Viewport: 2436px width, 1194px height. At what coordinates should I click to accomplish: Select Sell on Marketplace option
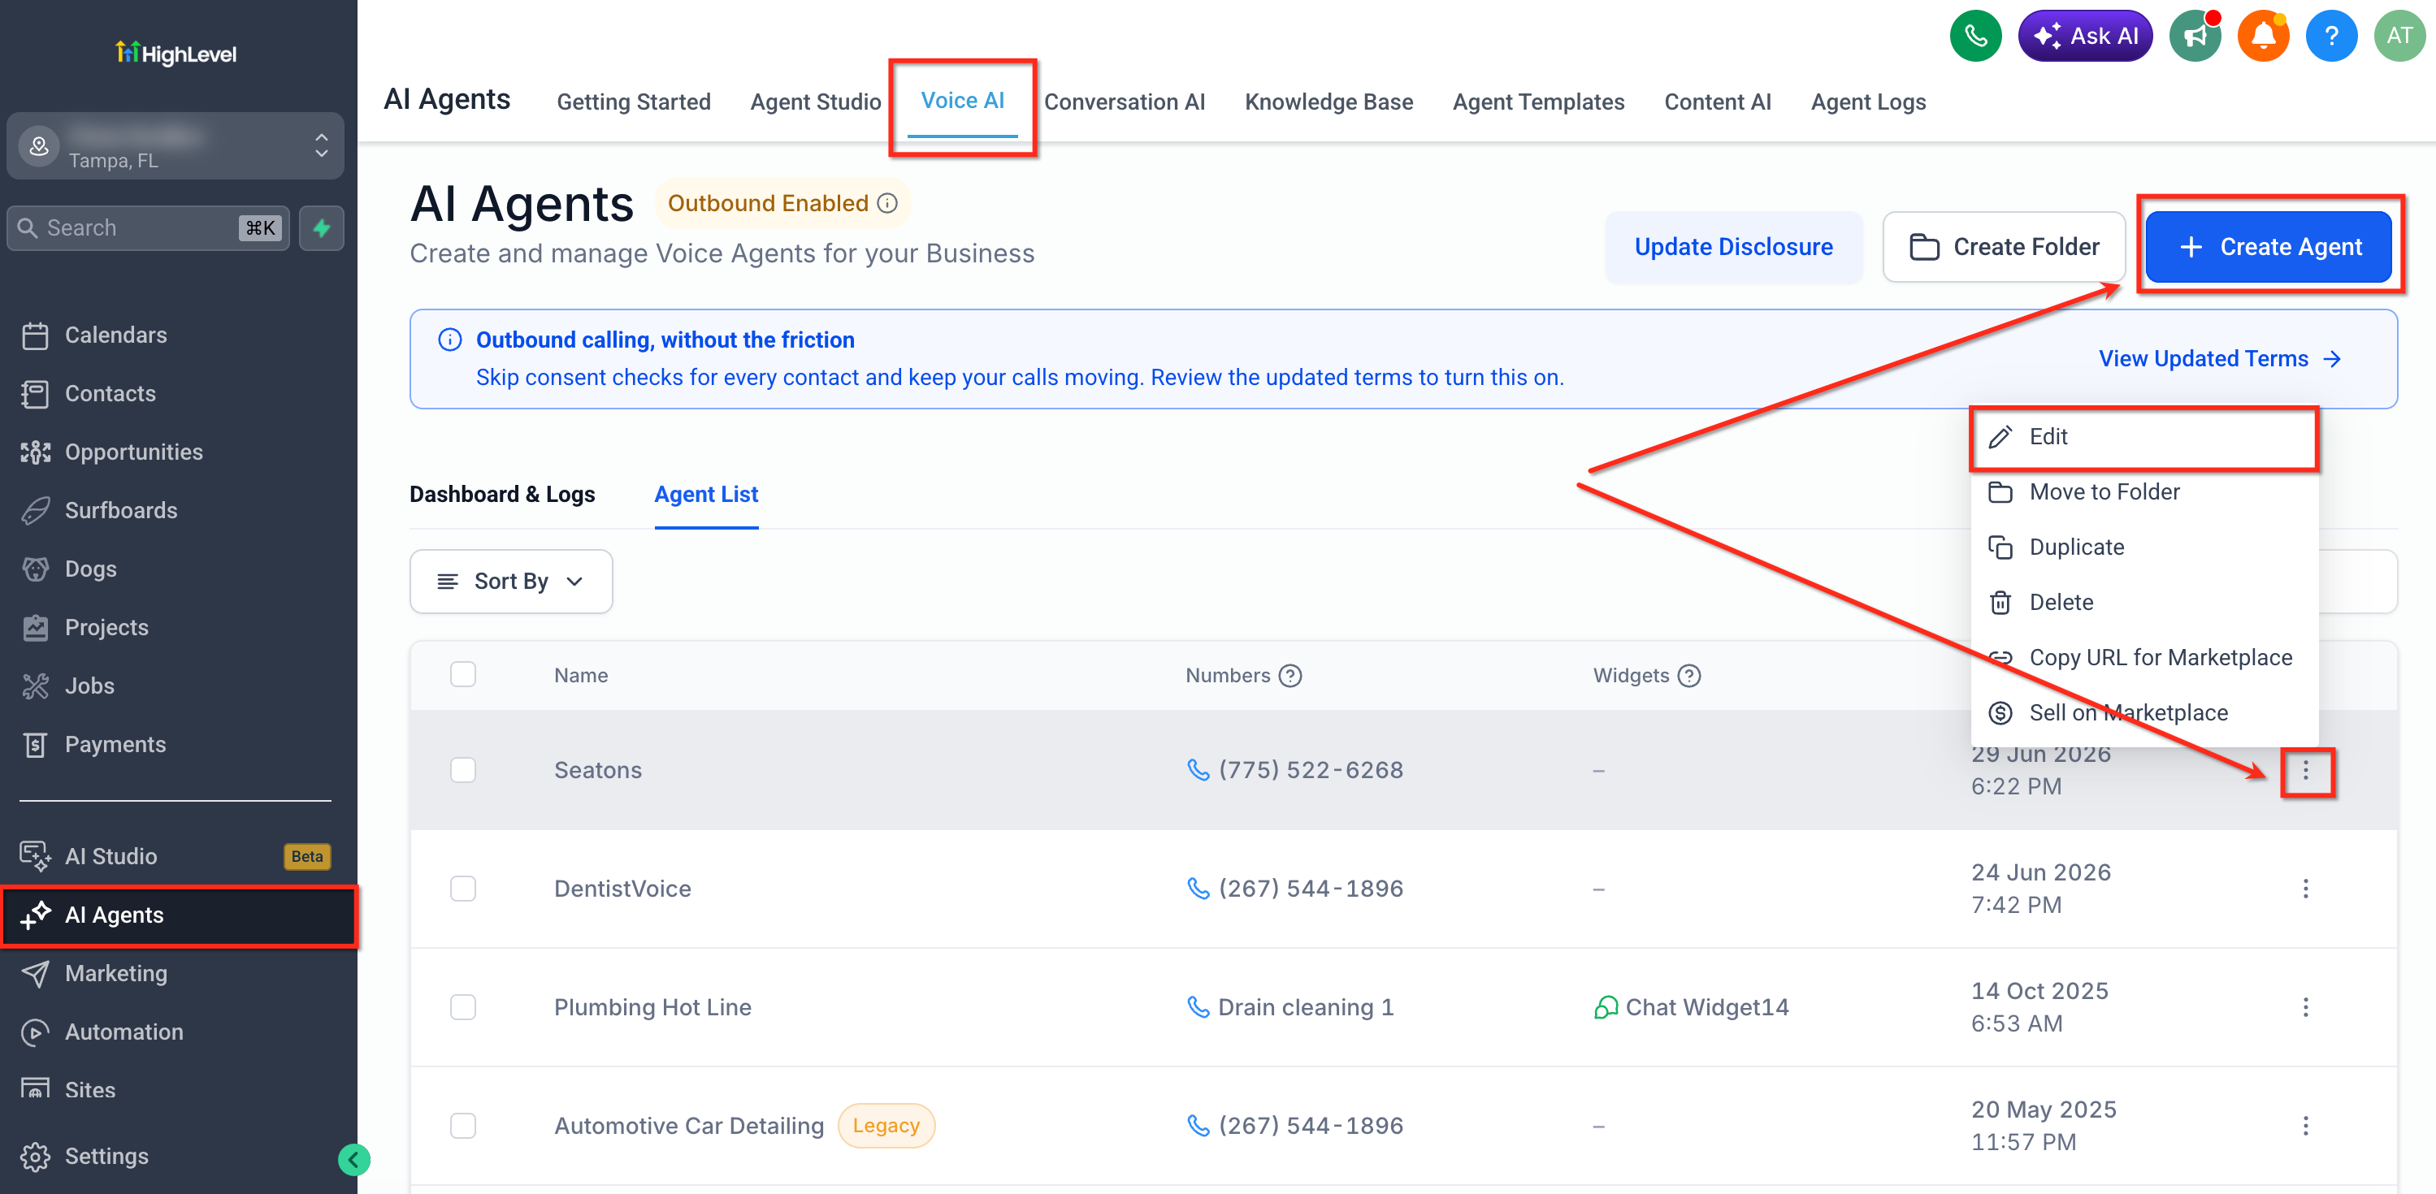2143,713
